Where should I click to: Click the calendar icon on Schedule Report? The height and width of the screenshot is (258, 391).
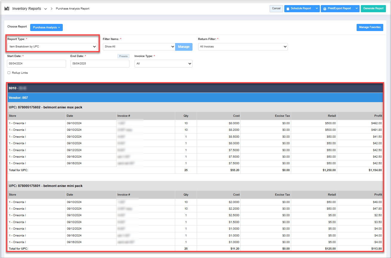(x=288, y=9)
